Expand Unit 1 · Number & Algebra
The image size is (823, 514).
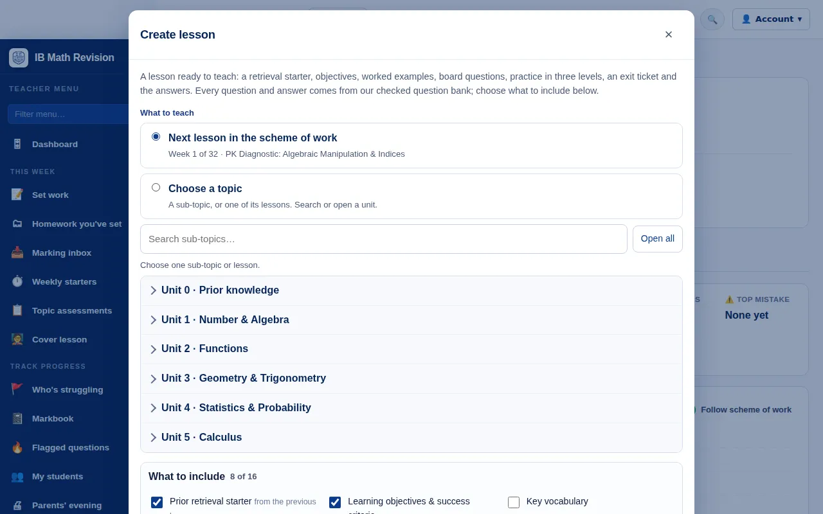pos(411,320)
